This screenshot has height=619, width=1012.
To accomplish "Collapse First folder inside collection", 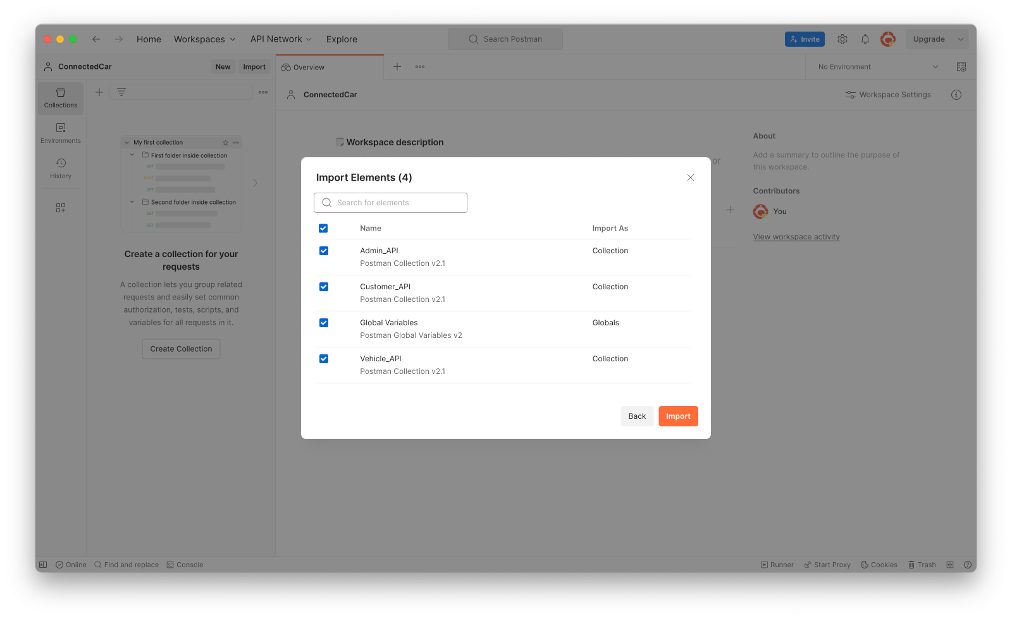I will pos(132,155).
